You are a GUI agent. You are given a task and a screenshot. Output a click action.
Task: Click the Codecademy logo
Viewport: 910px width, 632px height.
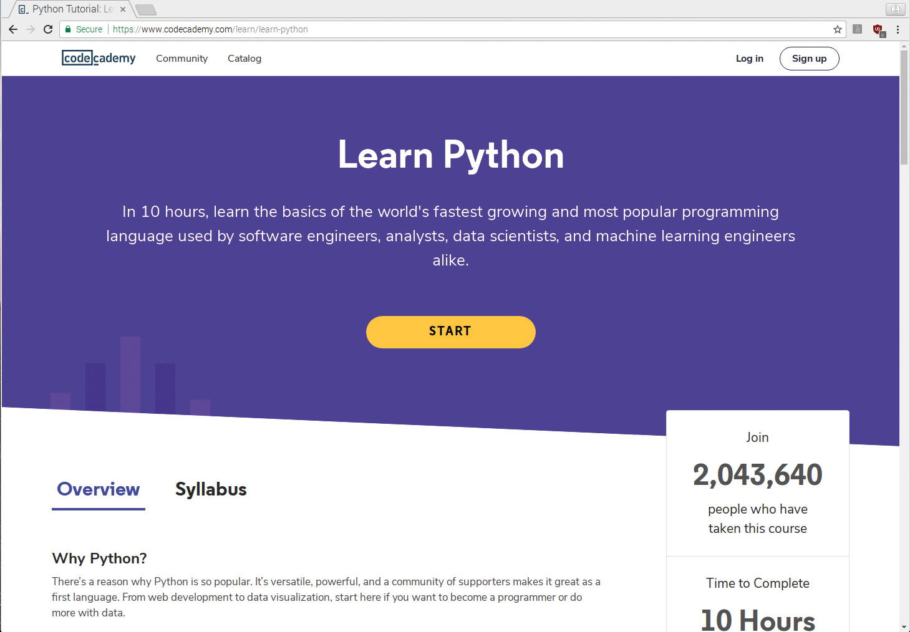pyautogui.click(x=99, y=58)
